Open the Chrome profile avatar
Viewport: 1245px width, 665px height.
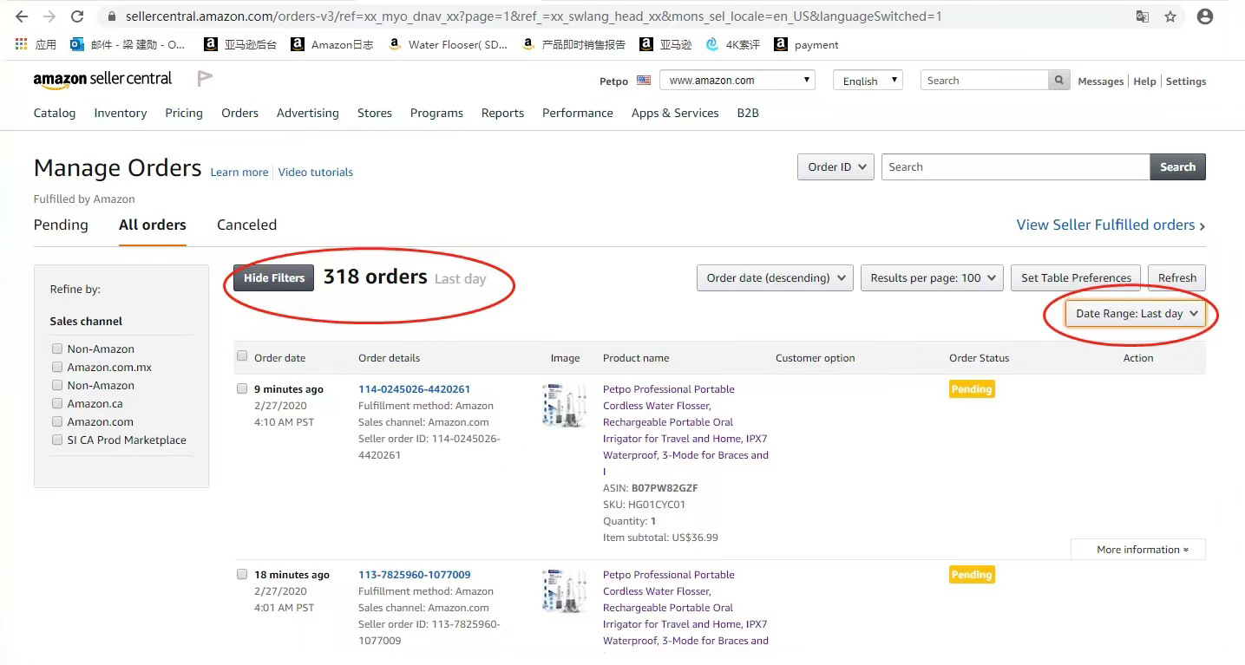pos(1205,16)
